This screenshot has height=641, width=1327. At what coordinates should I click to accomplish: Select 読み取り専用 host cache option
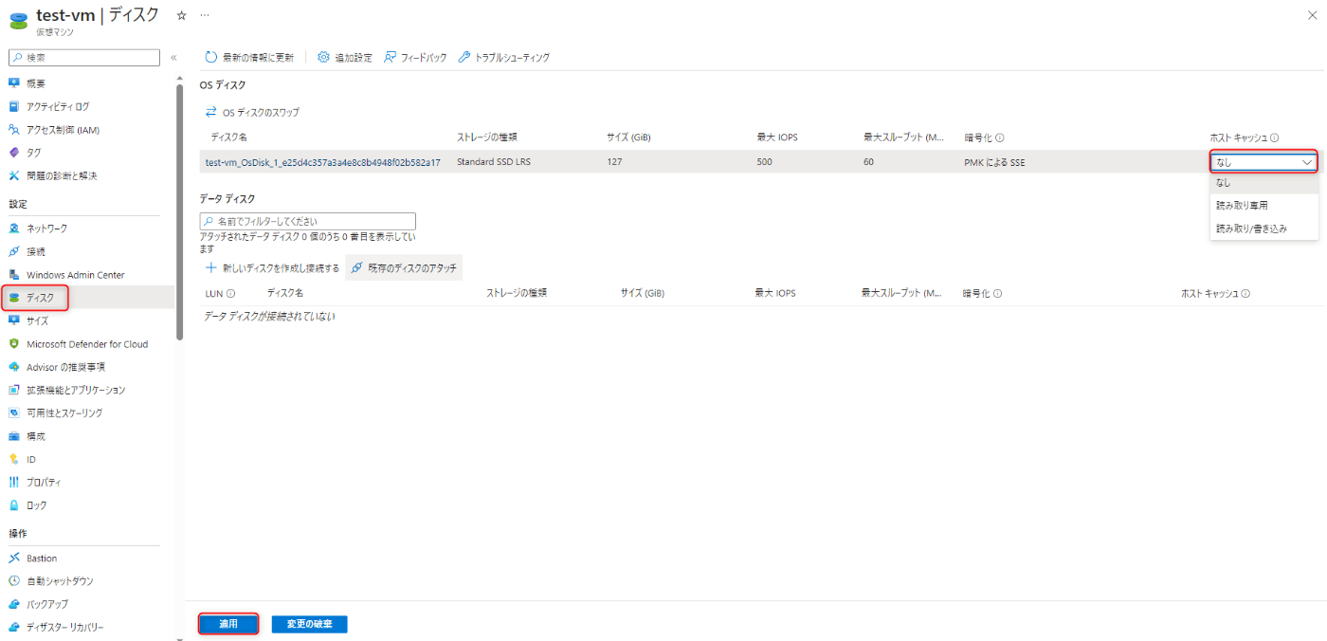pyautogui.click(x=1263, y=205)
